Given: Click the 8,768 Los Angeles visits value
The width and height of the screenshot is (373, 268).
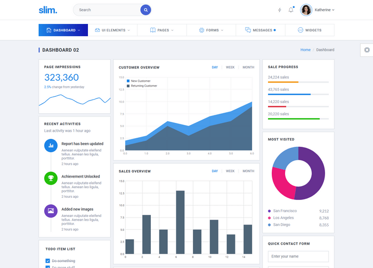Looking at the screenshot, I should [324, 218].
